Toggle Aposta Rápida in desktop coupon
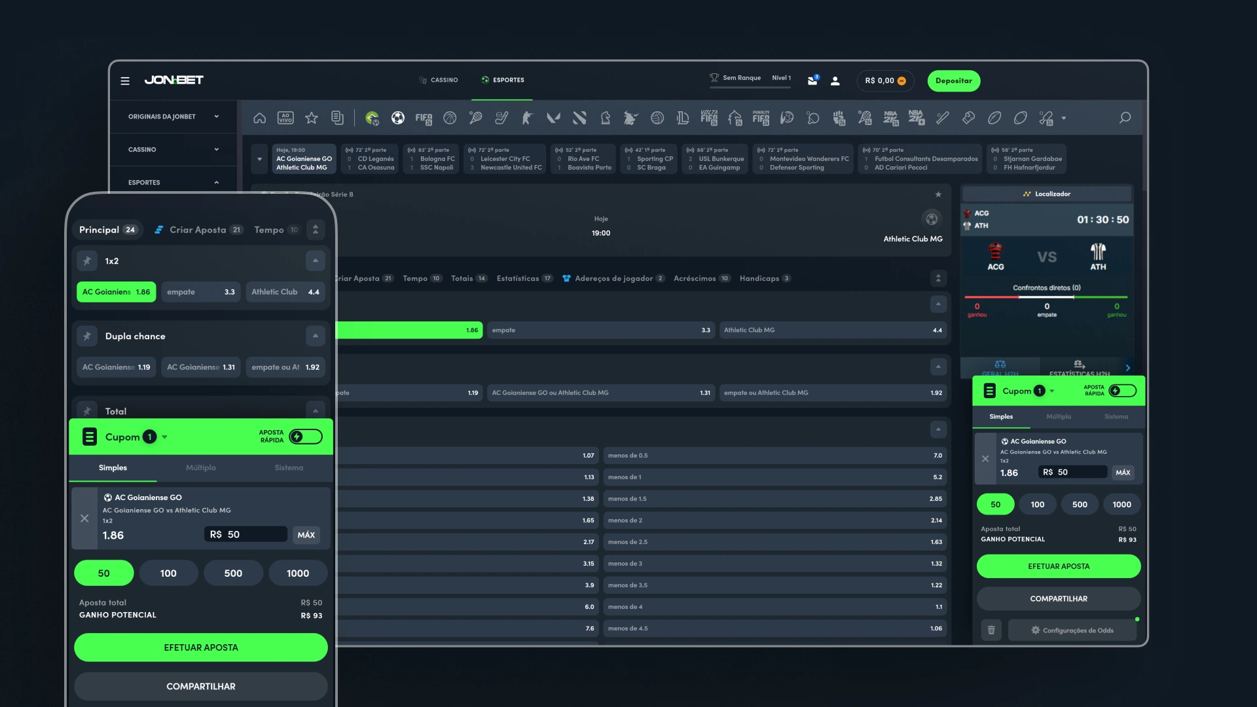Viewport: 1257px width, 707px height. pos(1122,391)
